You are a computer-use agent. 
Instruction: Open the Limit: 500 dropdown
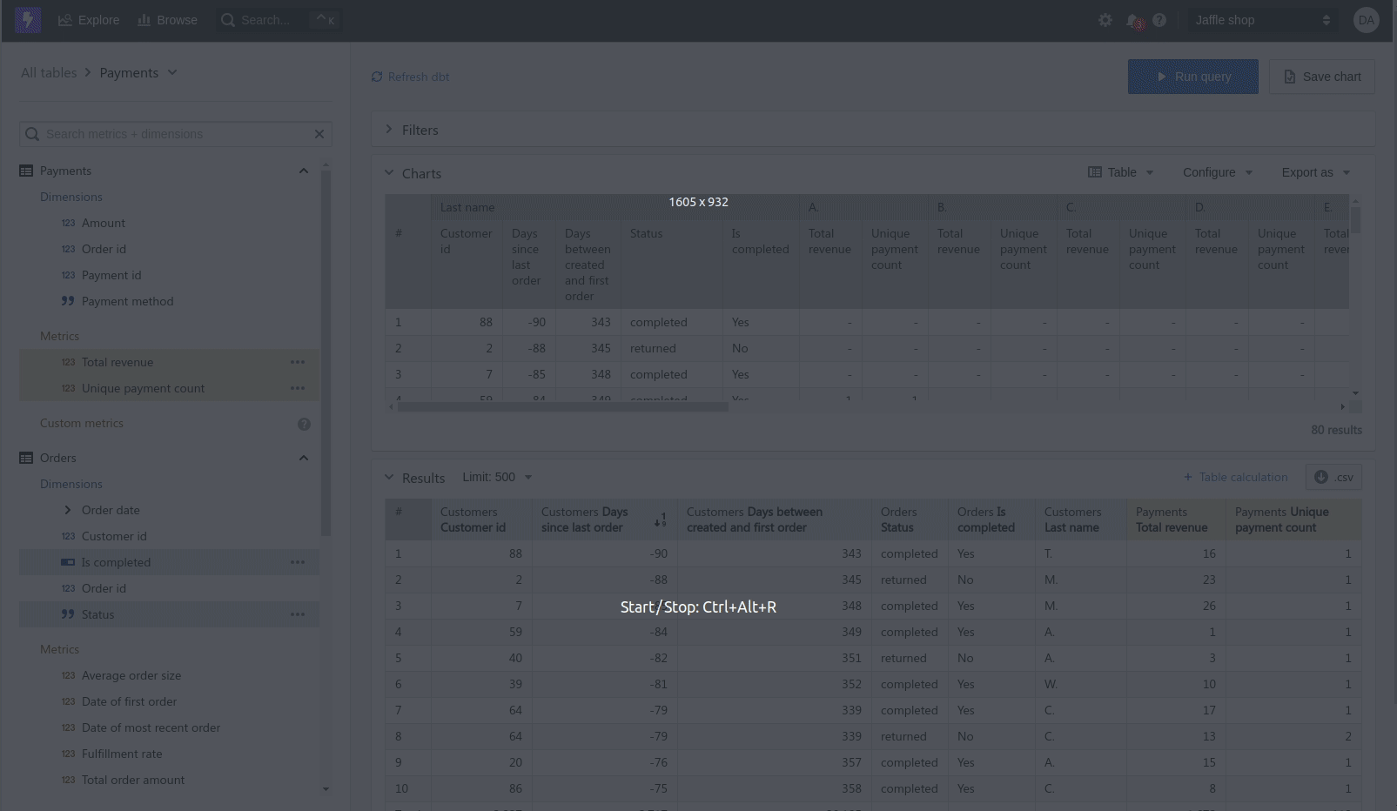point(496,477)
